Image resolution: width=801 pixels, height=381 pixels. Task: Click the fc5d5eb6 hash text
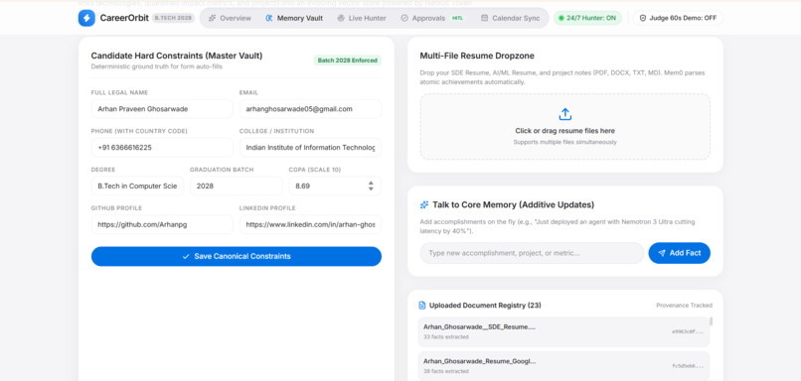[688, 366]
